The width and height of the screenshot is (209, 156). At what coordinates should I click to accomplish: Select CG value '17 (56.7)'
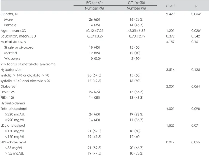pyautogui.click(x=136, y=92)
